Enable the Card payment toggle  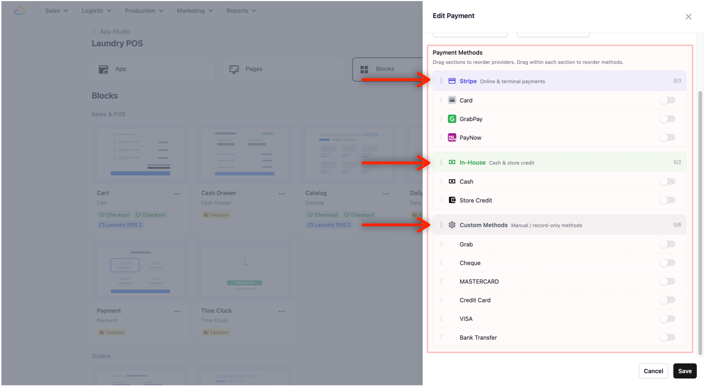[x=667, y=100]
